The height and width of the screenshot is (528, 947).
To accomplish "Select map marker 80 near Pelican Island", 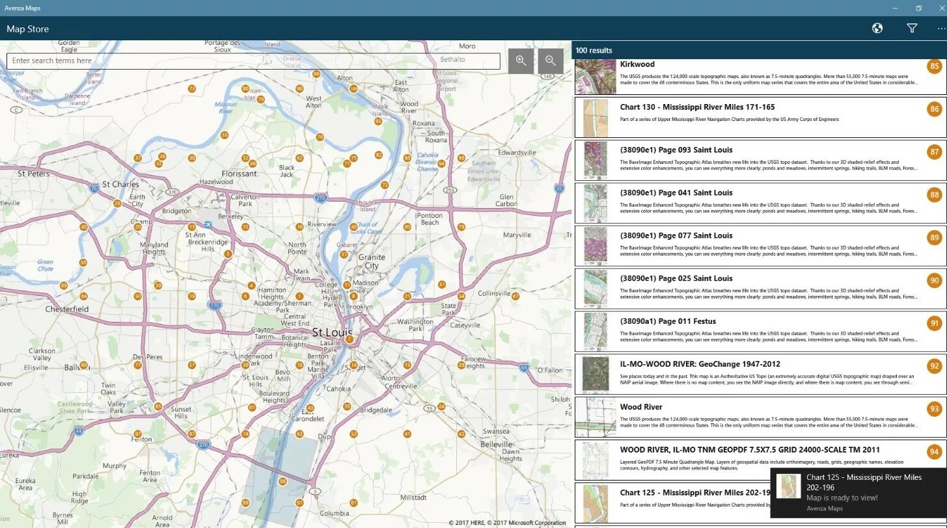I will click(245, 88).
